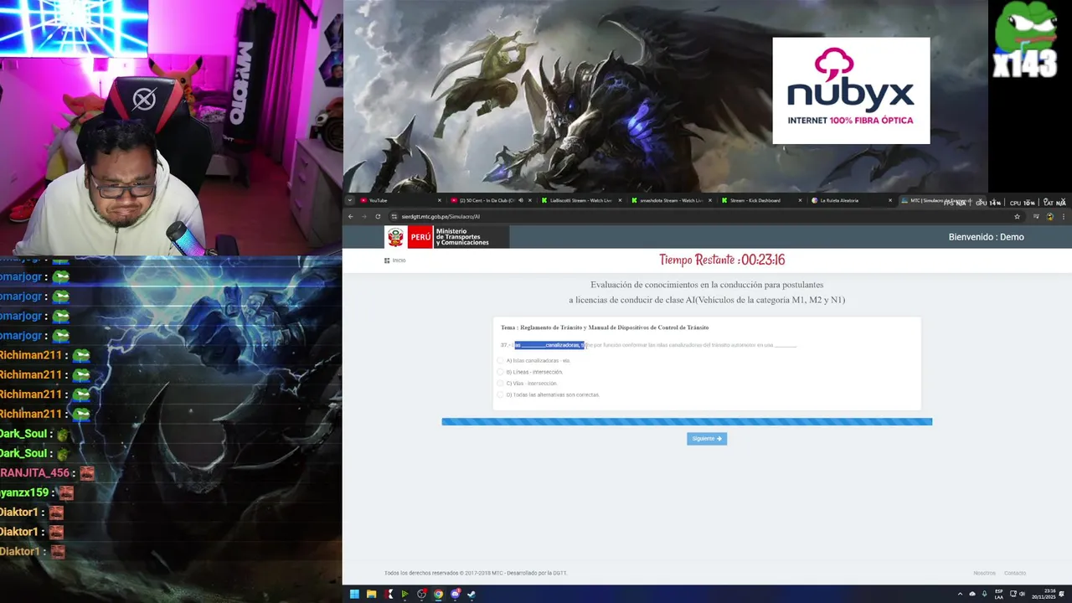This screenshot has width=1072, height=603.
Task: Open the browser media control icon
Action: 1036,216
